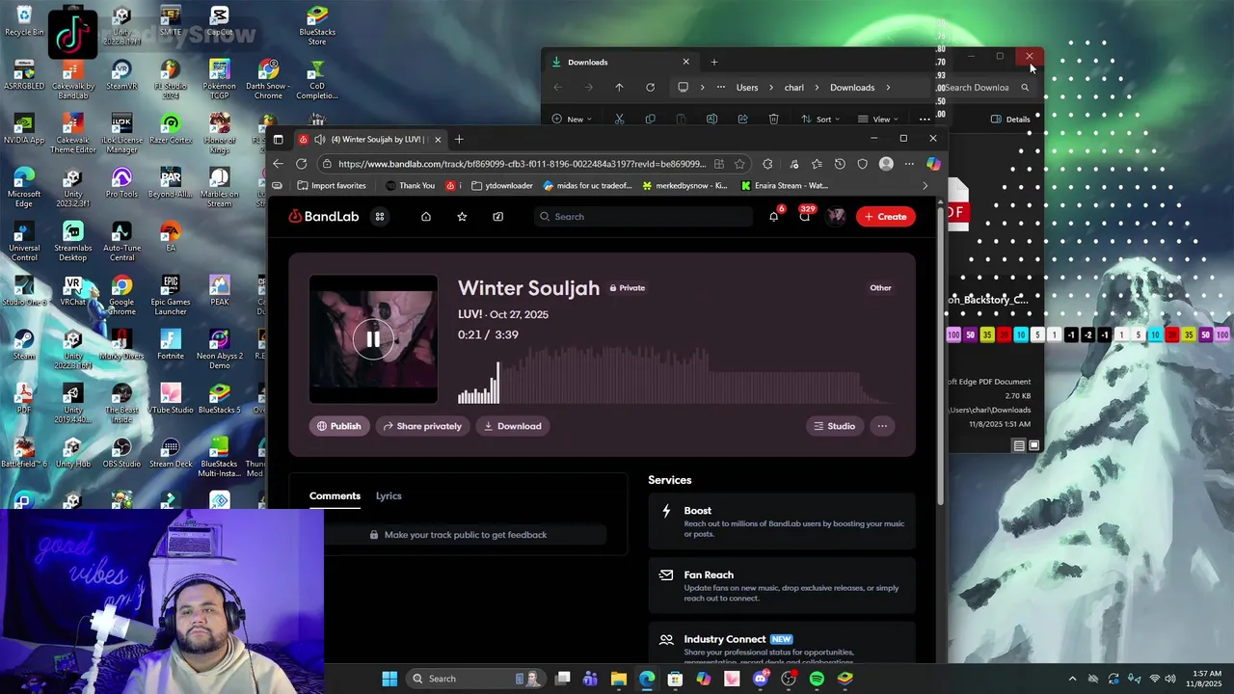
Task: Show more bookmarks chevron in Edge
Action: (925, 186)
